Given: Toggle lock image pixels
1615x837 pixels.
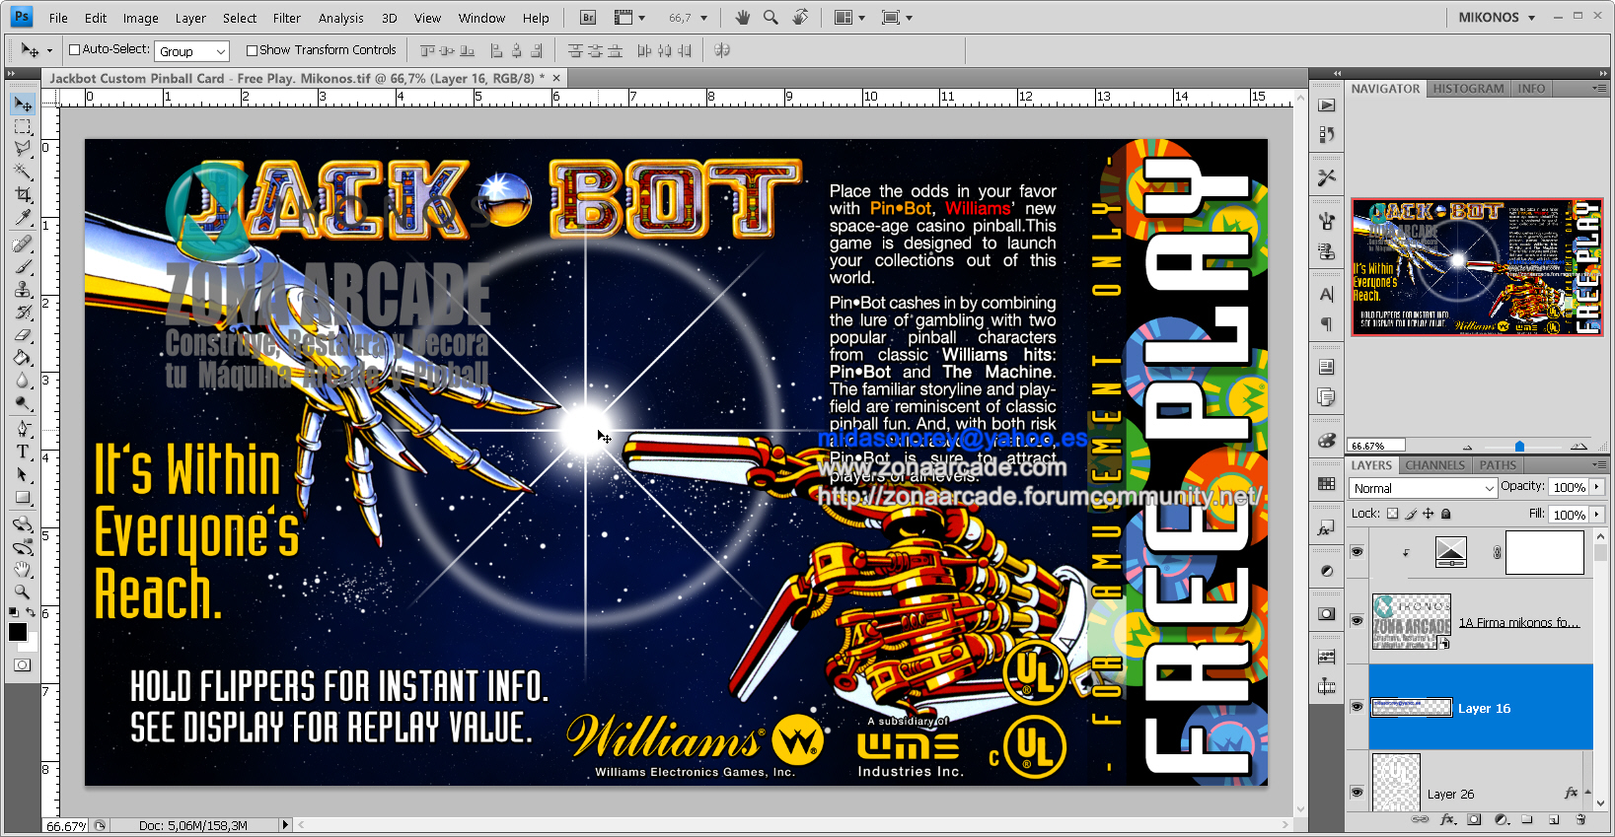Looking at the screenshot, I should pos(1411,514).
